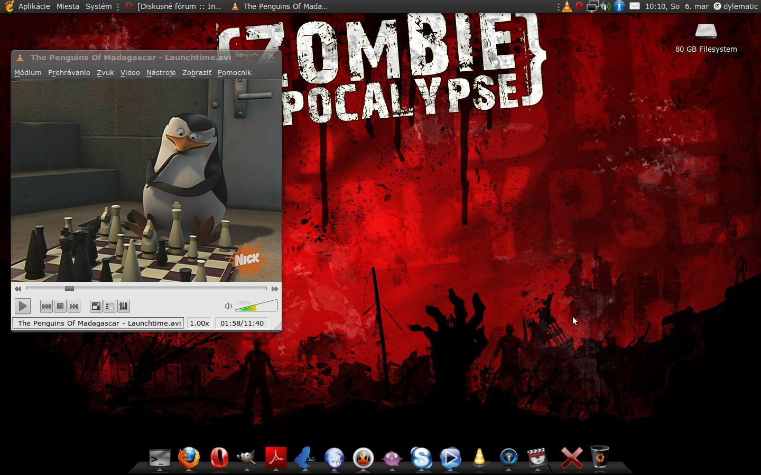Click the GNOME foot logo in panel
The height and width of the screenshot is (475, 761).
(x=9, y=6)
